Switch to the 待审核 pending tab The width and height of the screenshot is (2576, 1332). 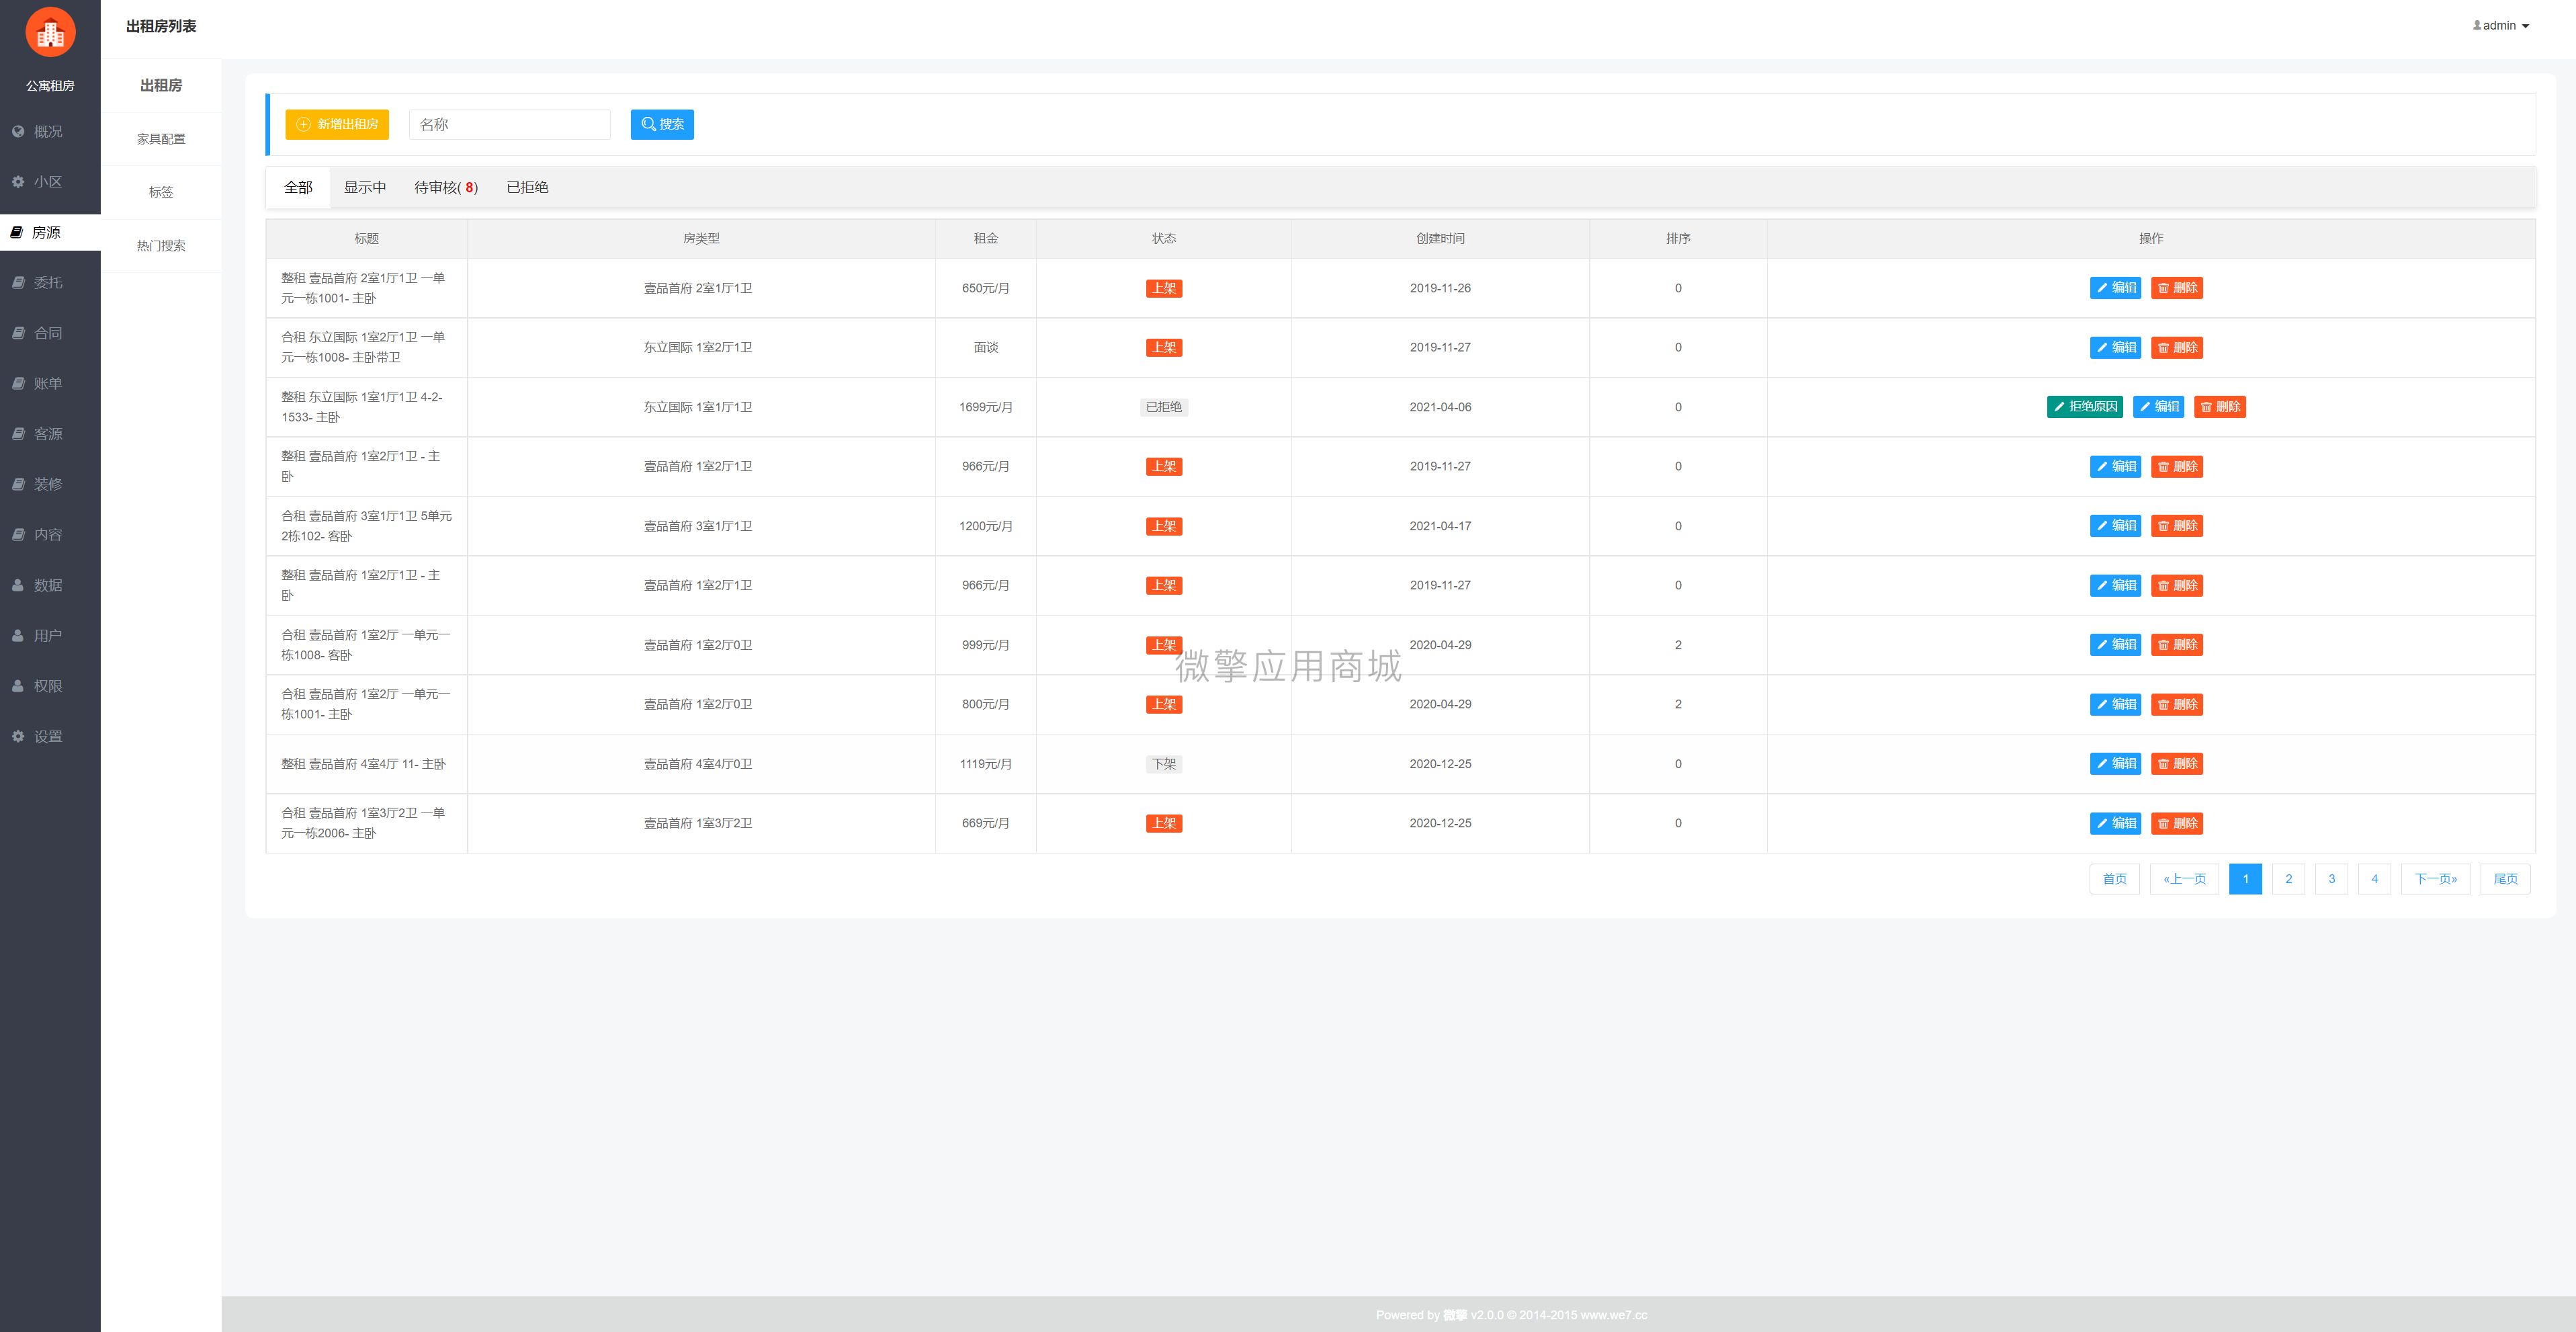(x=446, y=187)
